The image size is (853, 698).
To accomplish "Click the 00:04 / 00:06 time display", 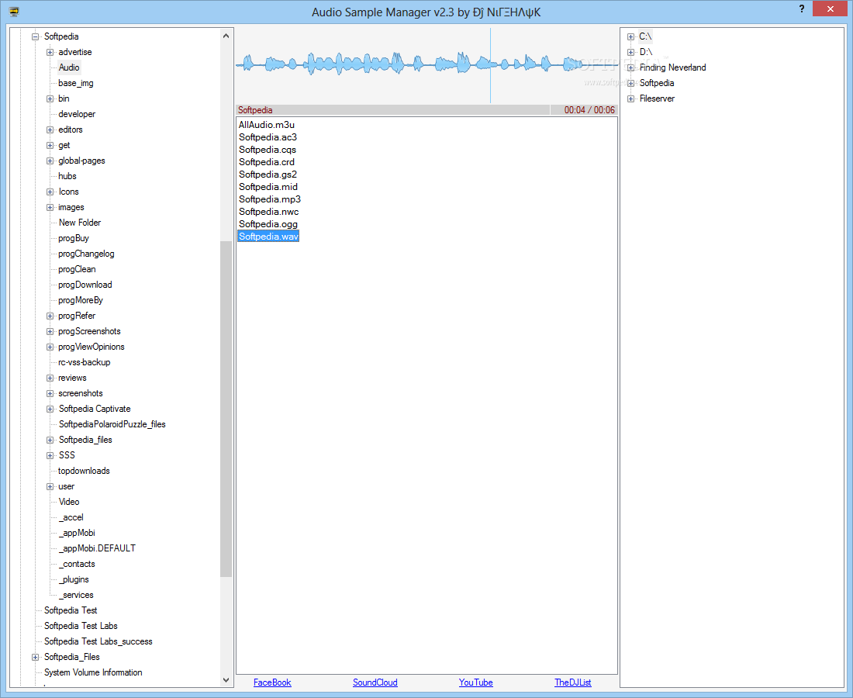I will tap(589, 110).
